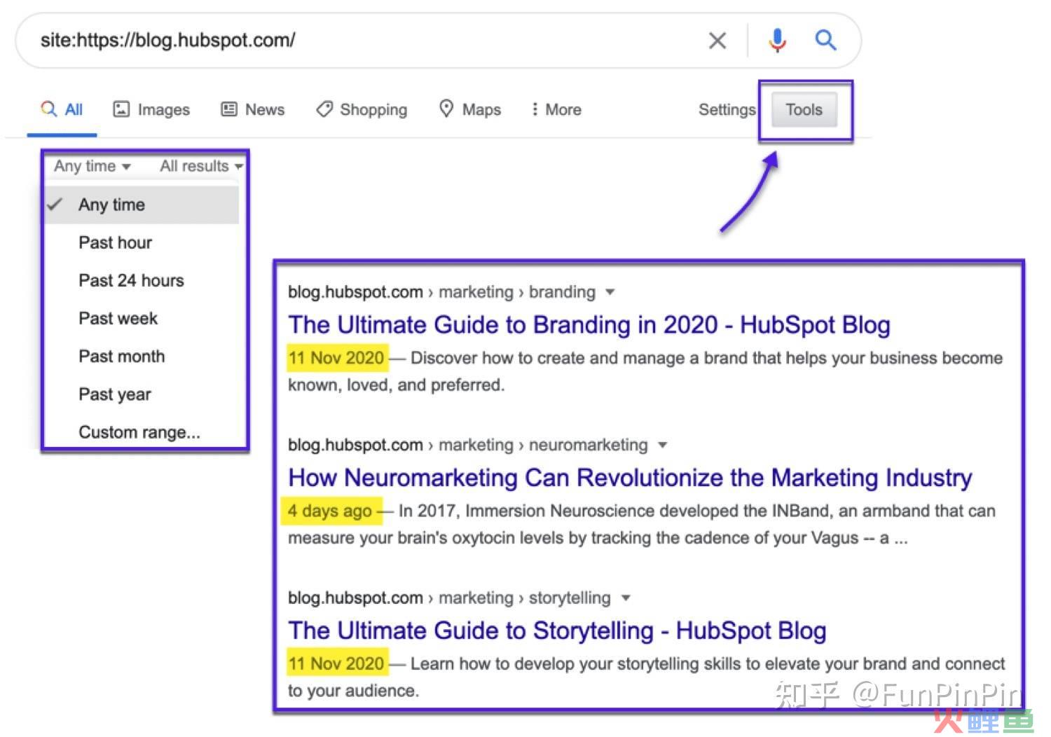Click the marketing › storytelling breadcrumb URL
This screenshot has height=737, width=1051.
(x=449, y=598)
